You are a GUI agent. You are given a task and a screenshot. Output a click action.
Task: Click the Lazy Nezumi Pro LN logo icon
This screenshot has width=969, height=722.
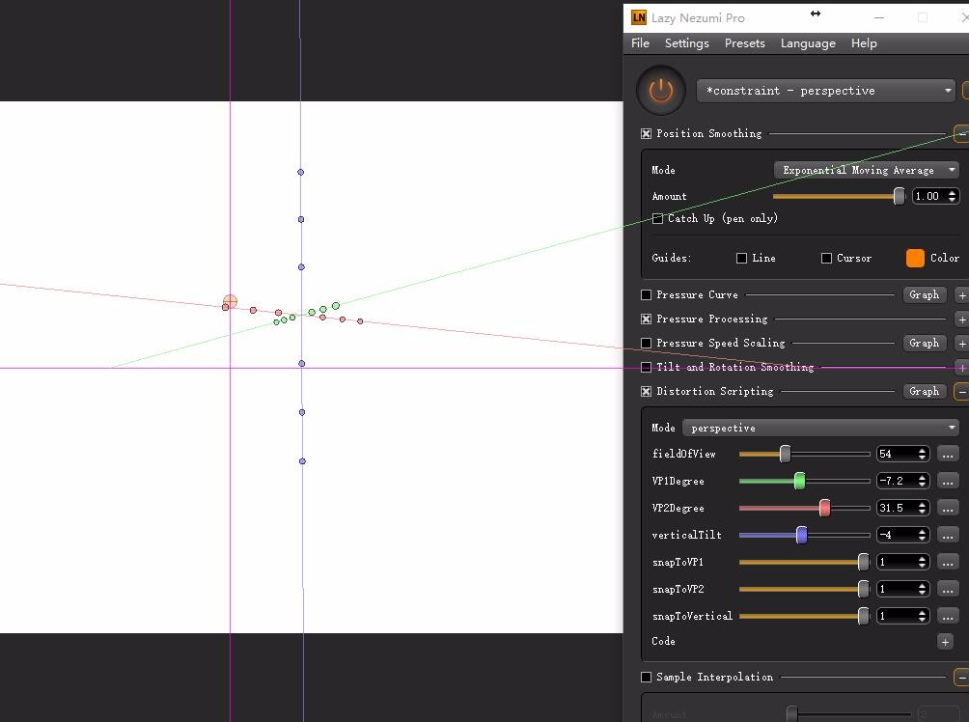639,18
